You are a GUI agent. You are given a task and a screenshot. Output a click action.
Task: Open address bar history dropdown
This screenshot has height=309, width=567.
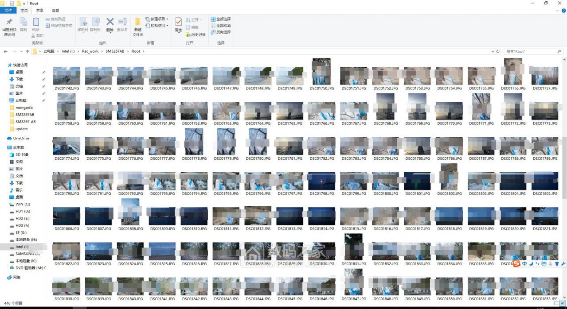[x=493, y=51]
